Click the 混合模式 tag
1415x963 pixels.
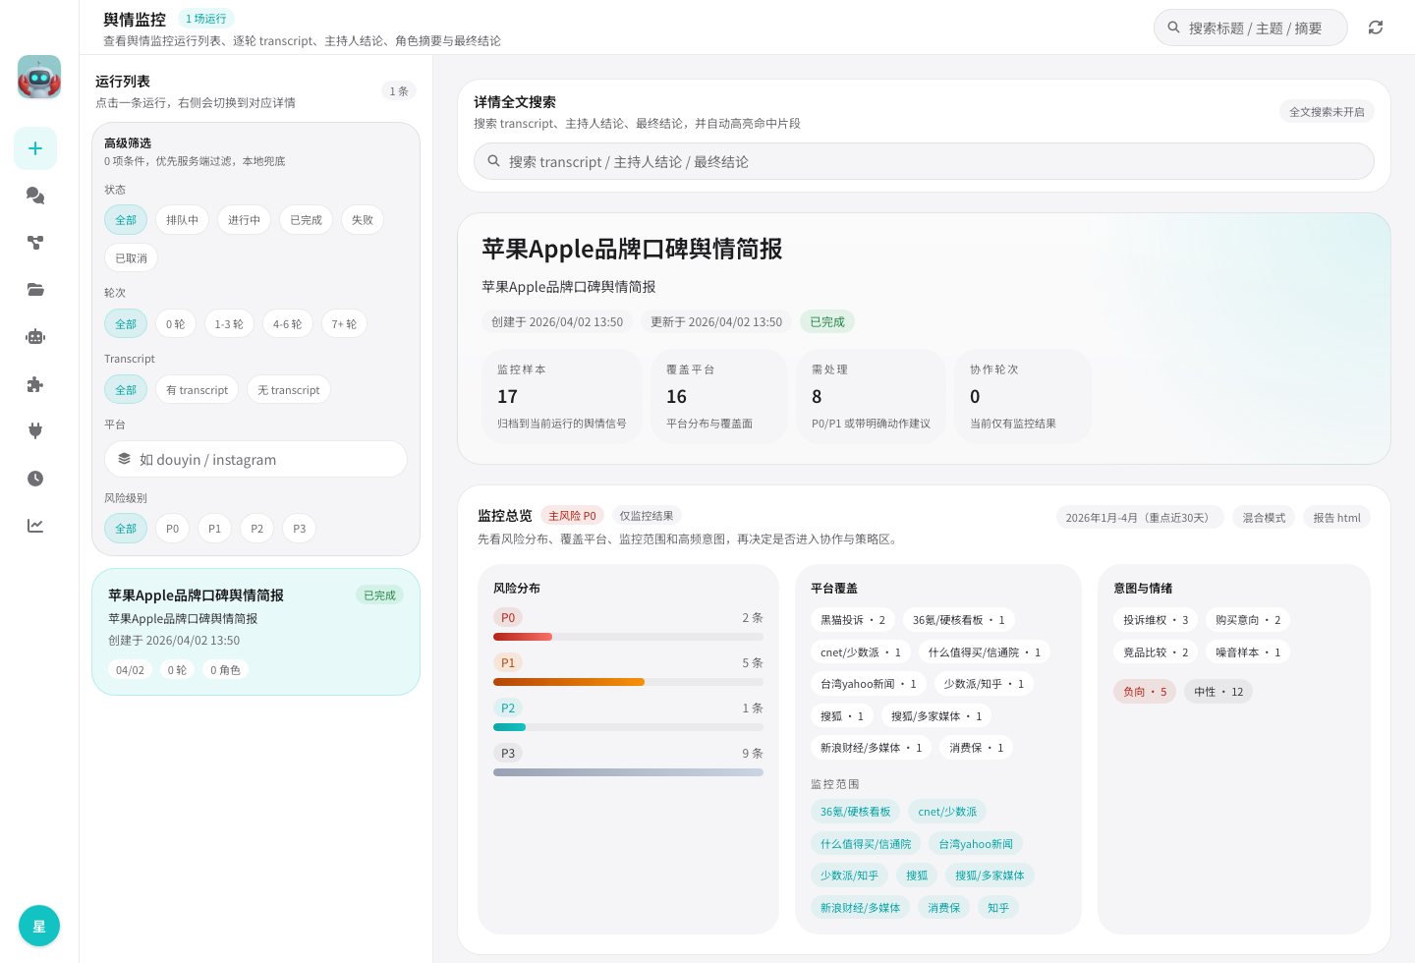click(1264, 518)
